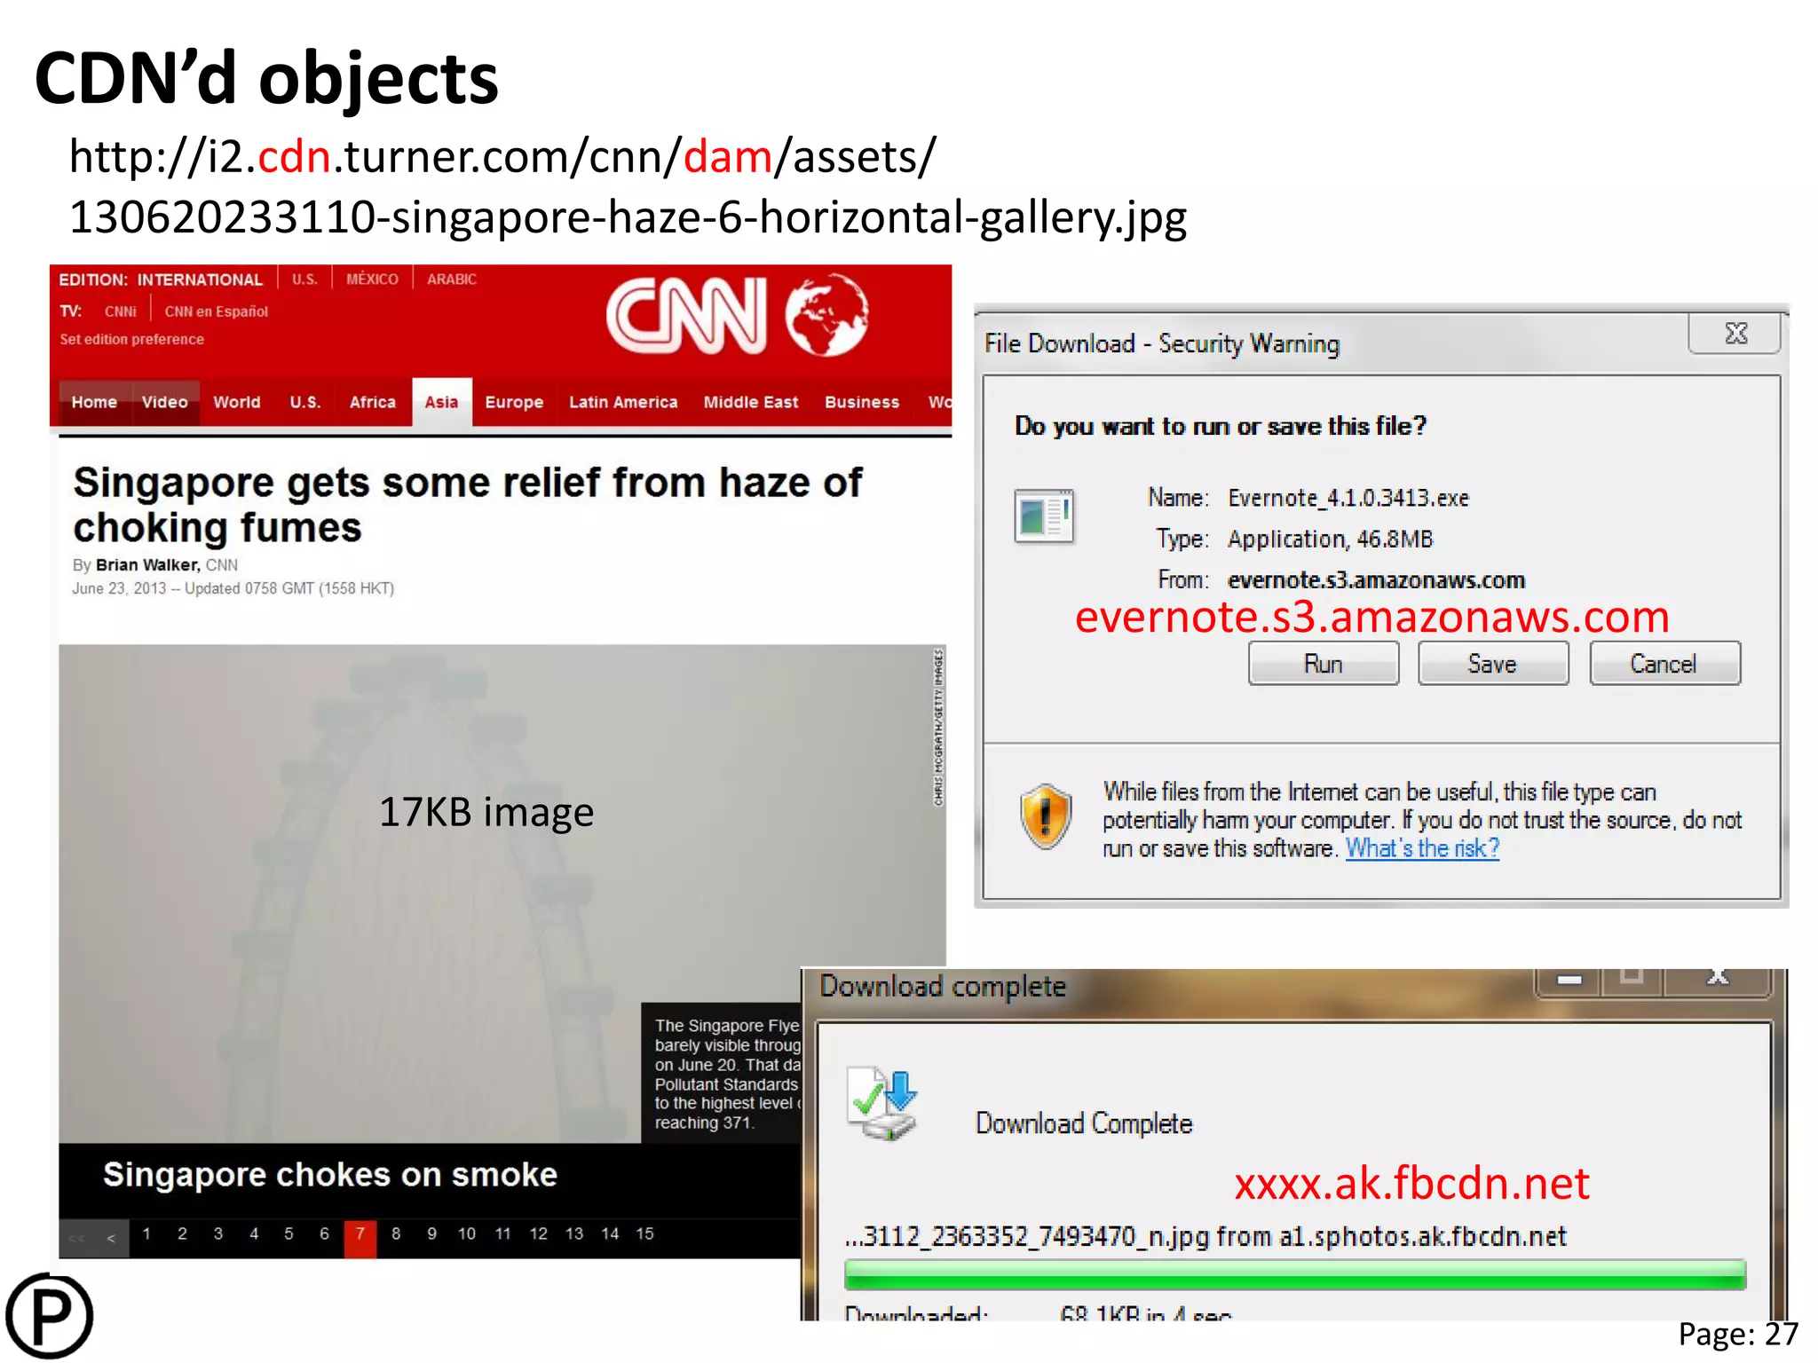
Task: Go to gallery image 1
Action: tap(146, 1234)
